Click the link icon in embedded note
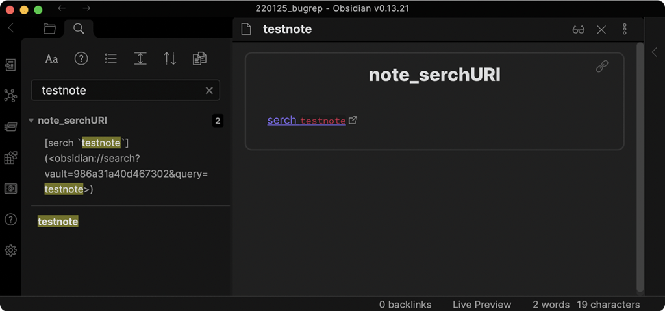 coord(602,66)
